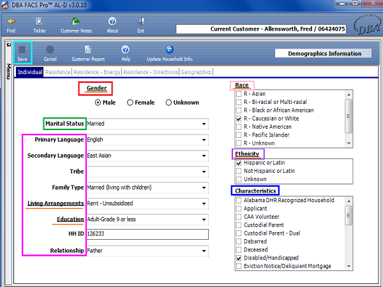Check Deceased checkbox
This screenshot has height=287, width=383.
pyautogui.click(x=239, y=249)
